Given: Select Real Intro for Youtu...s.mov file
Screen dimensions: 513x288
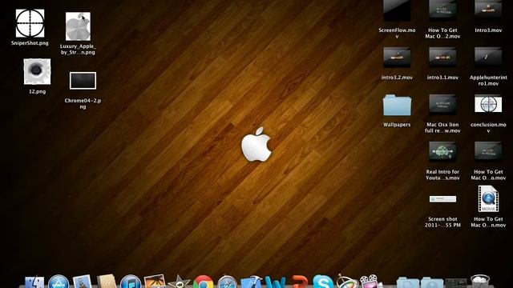Looking at the screenshot, I should (x=442, y=152).
